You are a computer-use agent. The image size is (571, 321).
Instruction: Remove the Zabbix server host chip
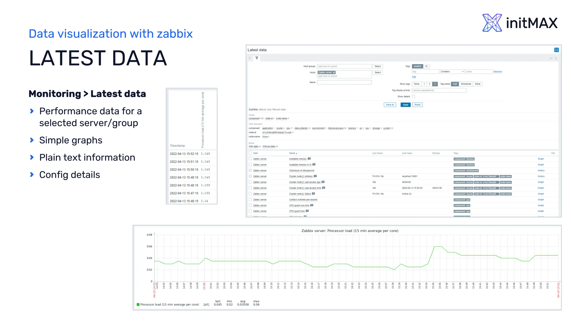(x=334, y=72)
